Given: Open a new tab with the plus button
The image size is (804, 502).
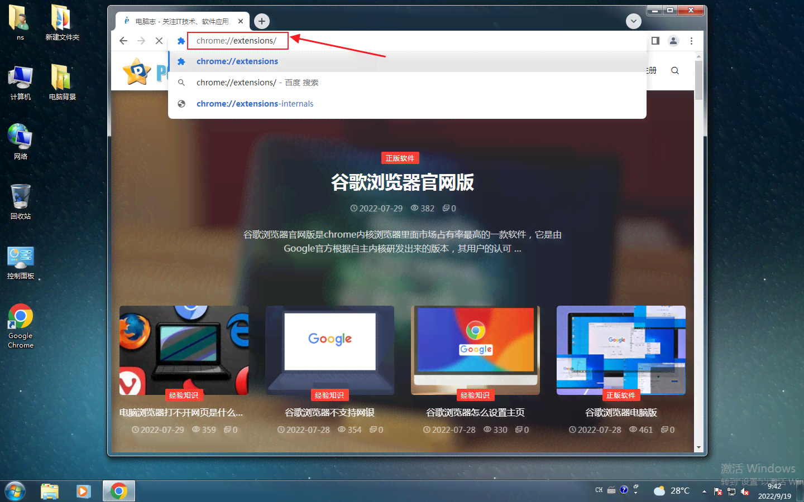Looking at the screenshot, I should tap(262, 21).
